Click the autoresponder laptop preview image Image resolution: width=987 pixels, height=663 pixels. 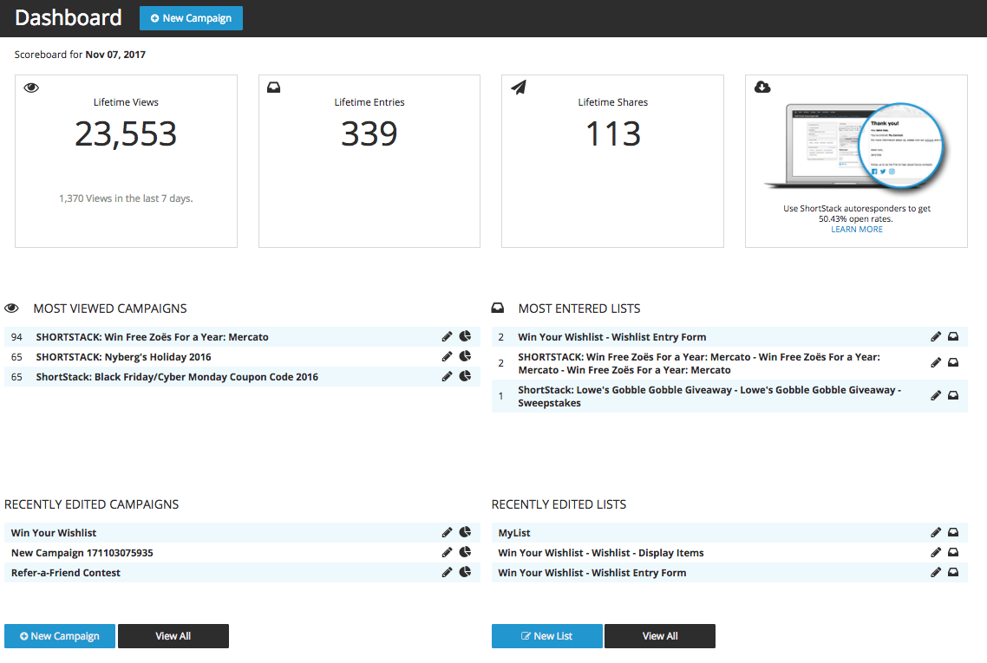[x=855, y=143]
